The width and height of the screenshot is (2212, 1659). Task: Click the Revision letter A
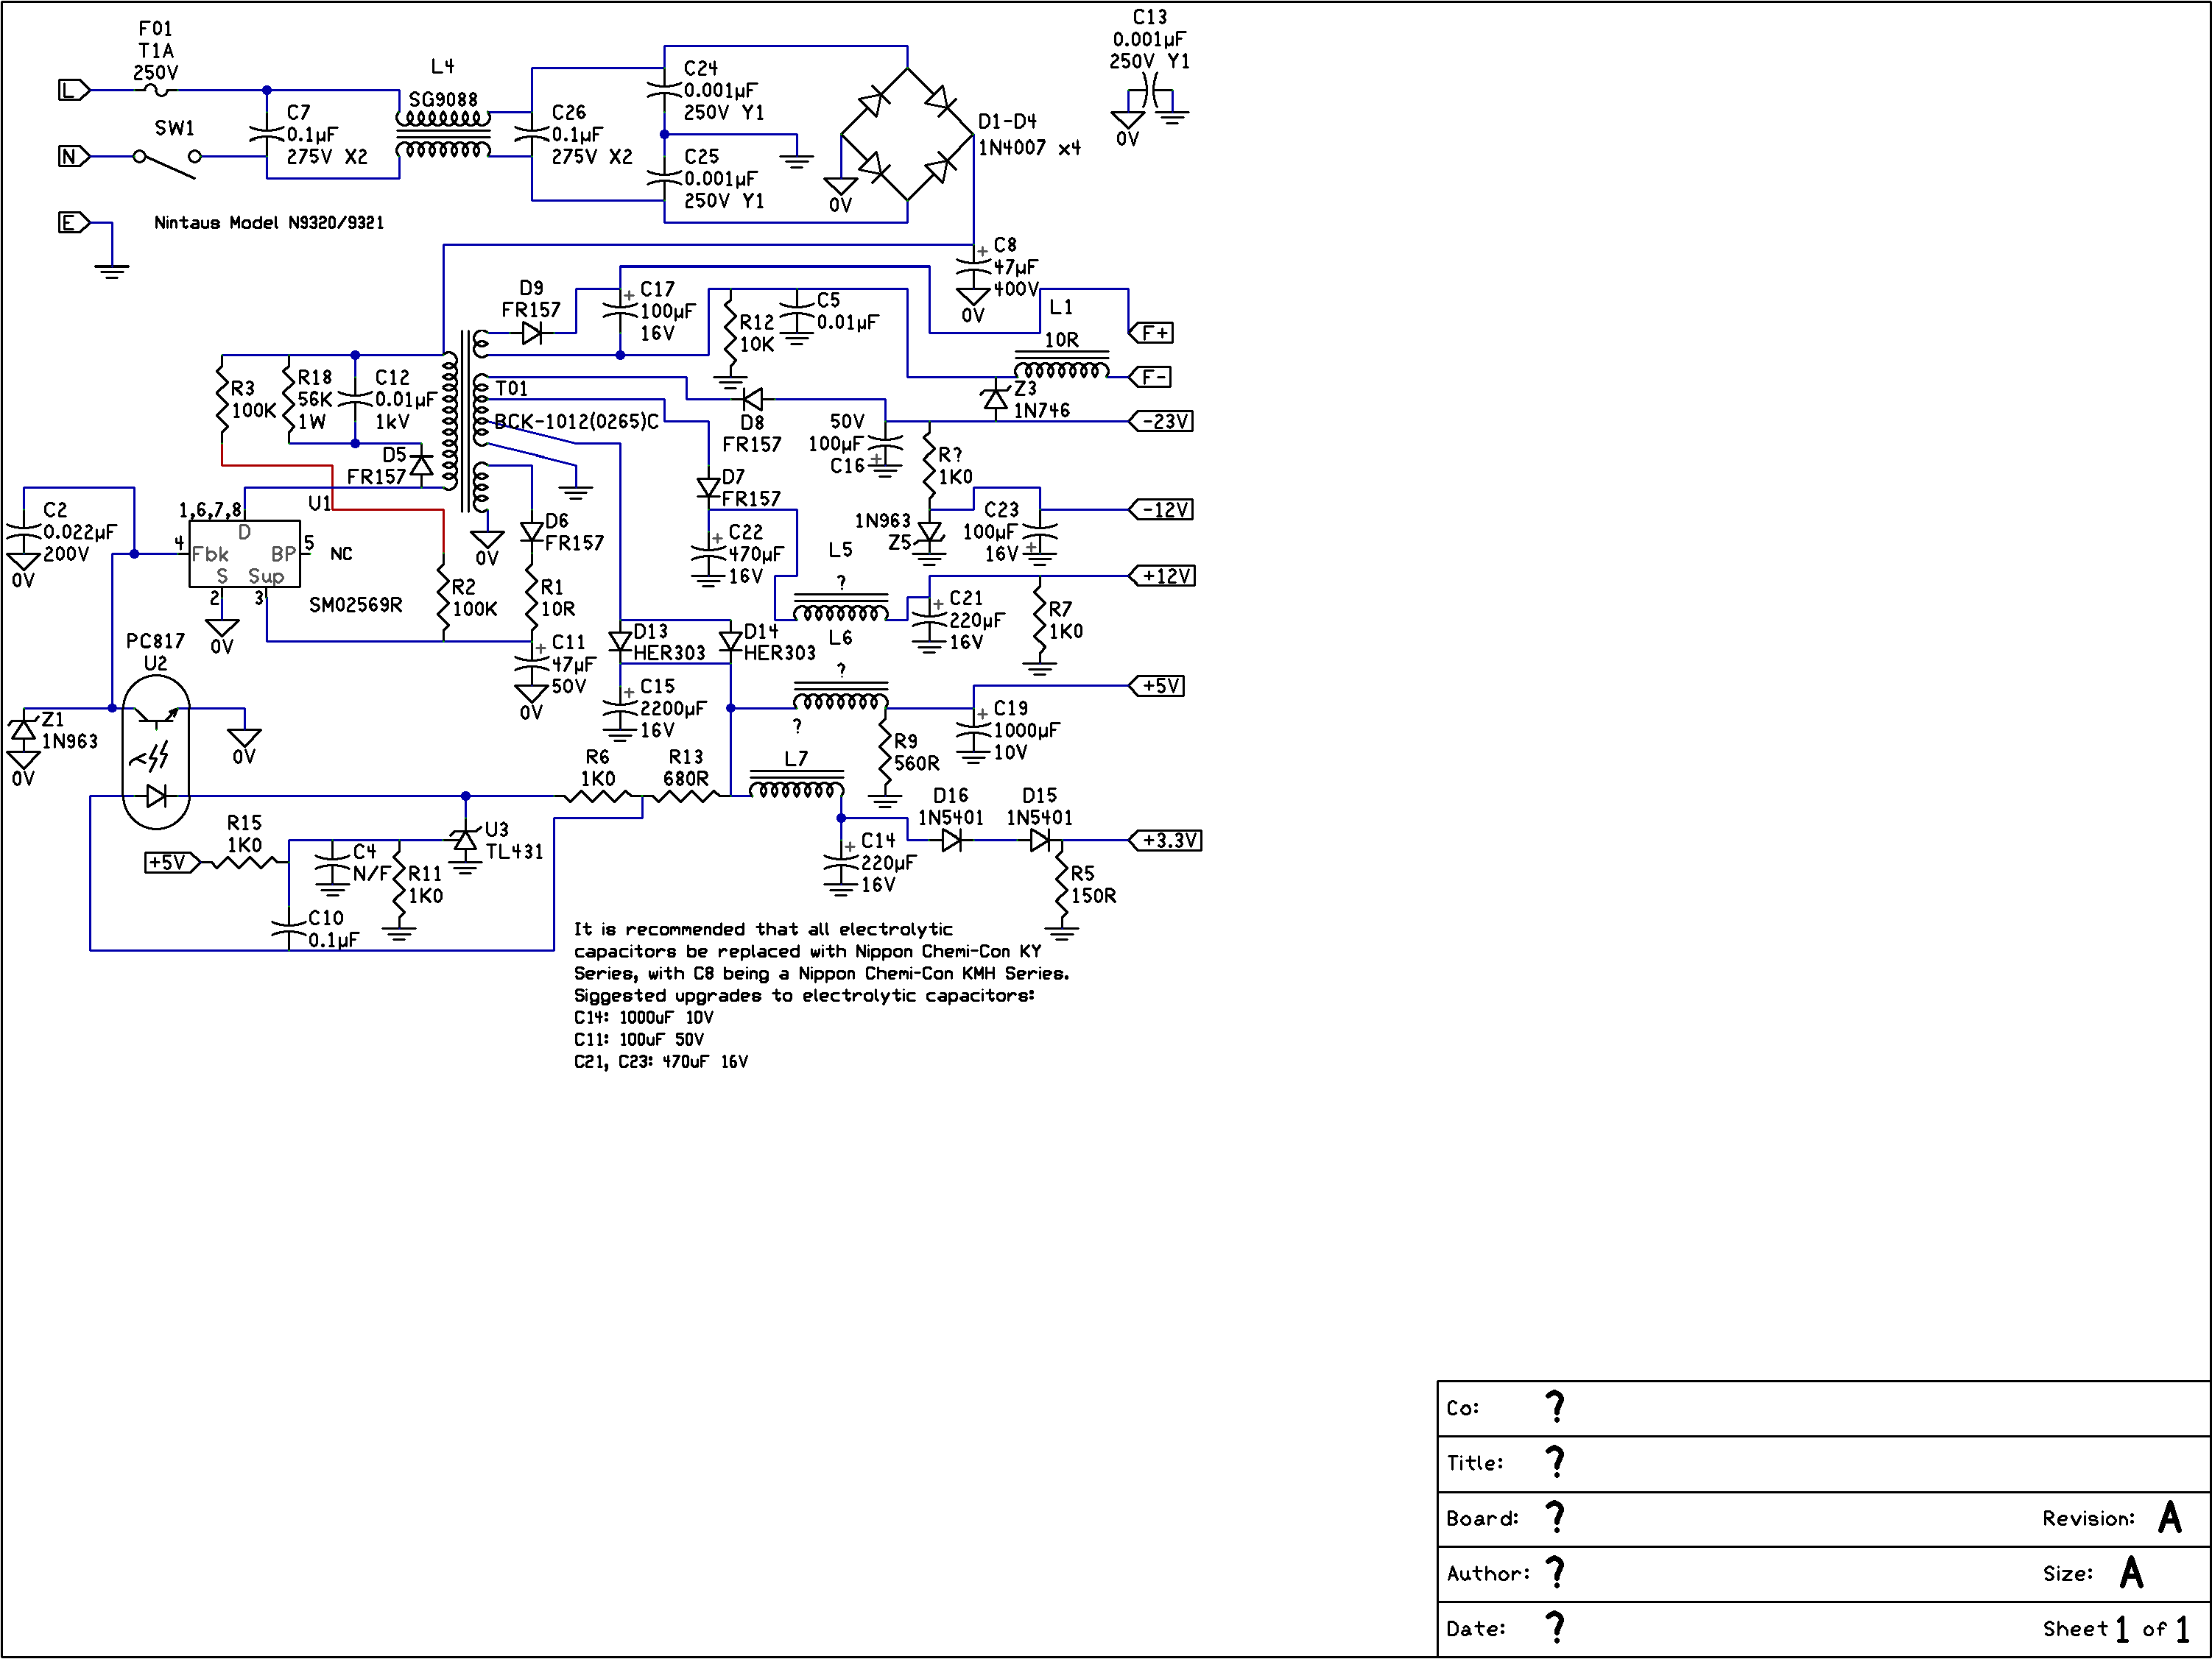click(2169, 1517)
